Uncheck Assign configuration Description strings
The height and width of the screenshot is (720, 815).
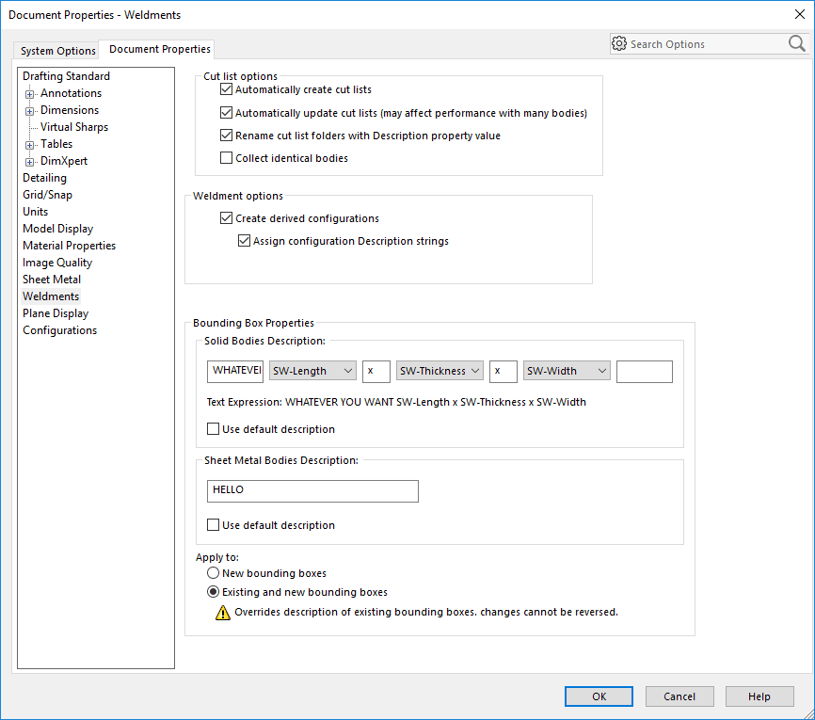244,241
